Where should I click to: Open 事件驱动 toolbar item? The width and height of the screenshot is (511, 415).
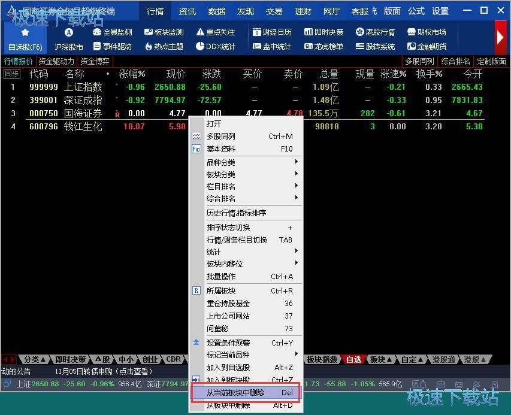click(x=113, y=47)
